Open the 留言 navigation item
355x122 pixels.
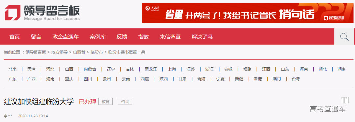[x=36, y=37]
